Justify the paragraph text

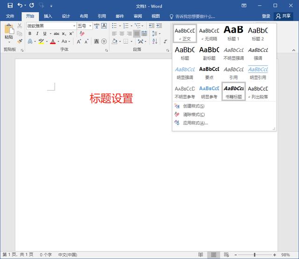137,34
